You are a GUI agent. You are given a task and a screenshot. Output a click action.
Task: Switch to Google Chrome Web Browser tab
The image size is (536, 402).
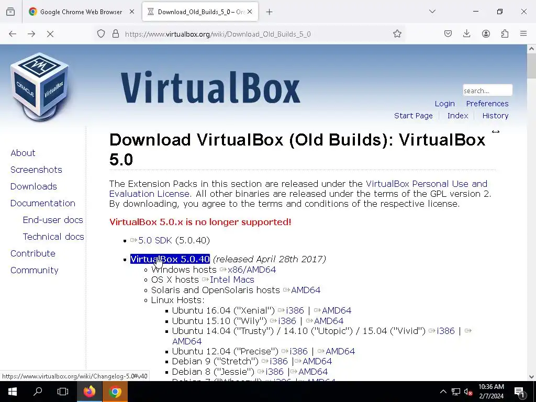click(x=81, y=12)
